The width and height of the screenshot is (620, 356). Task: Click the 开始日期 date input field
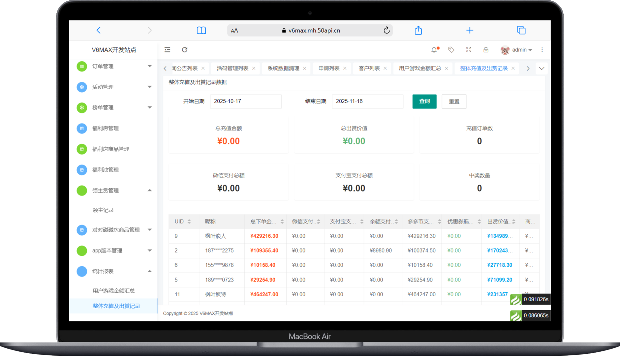coord(246,101)
